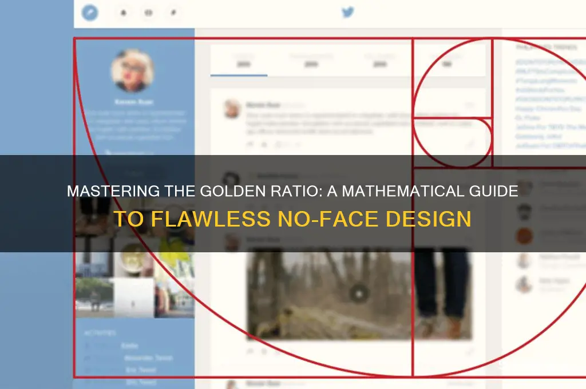
Task: Click the profile name below sidebar avatar
Action: tap(134, 102)
